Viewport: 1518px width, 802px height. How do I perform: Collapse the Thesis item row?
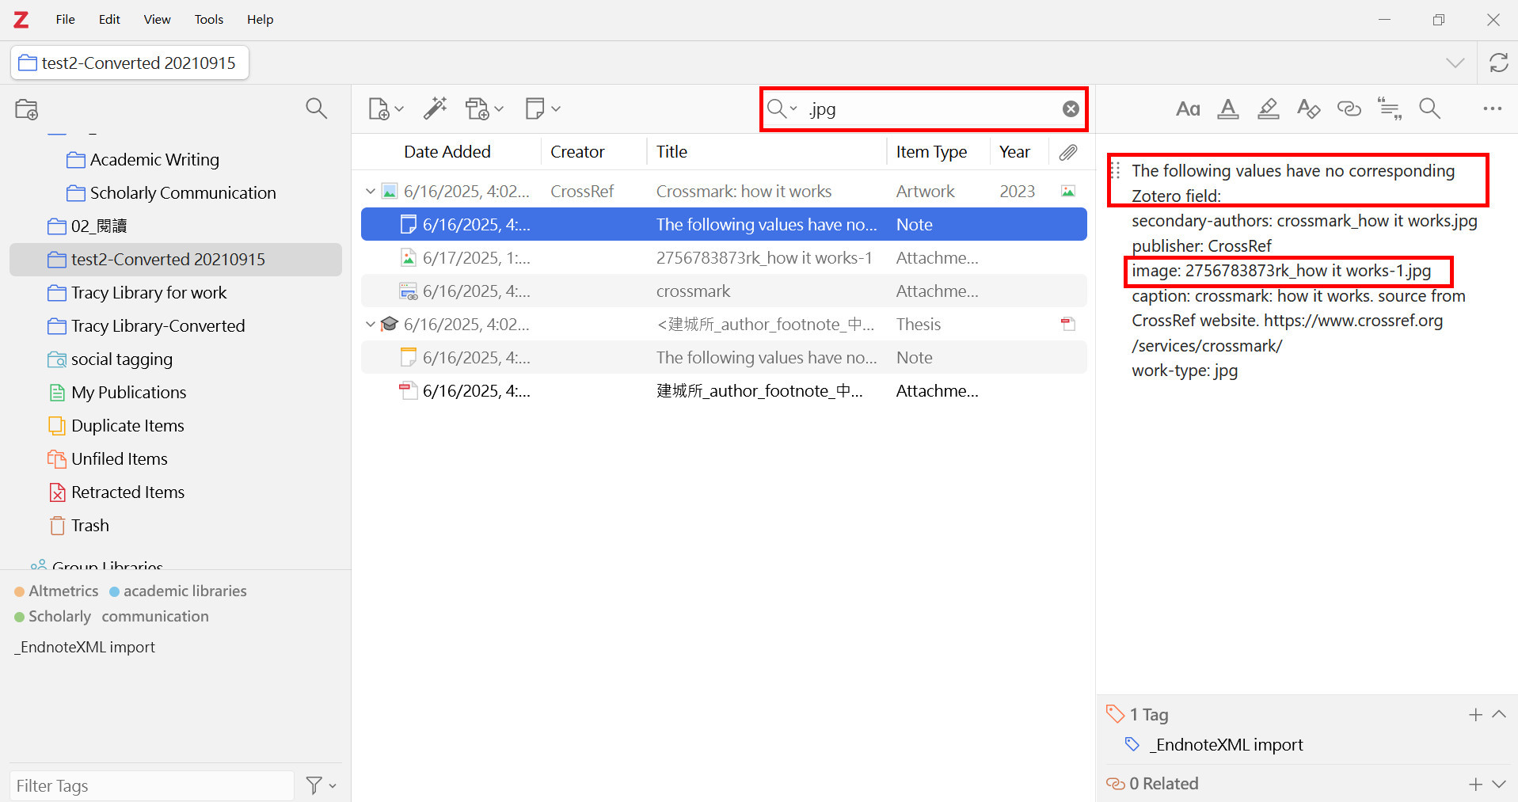click(370, 325)
